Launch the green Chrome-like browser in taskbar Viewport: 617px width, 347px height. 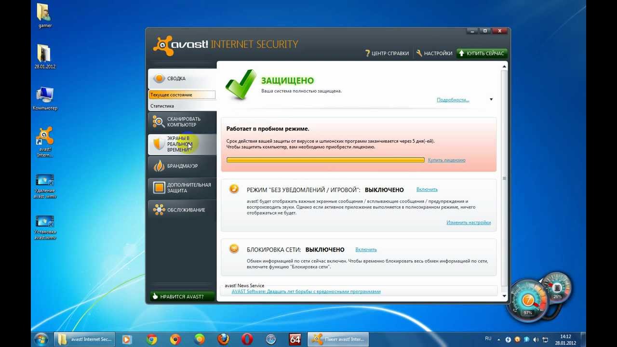200,339
